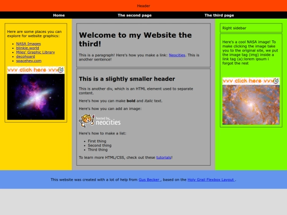Click the Header text in orange bar

(143, 6)
